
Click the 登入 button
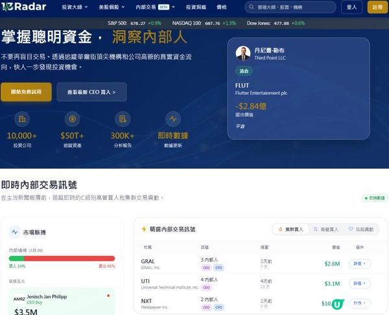click(x=351, y=7)
